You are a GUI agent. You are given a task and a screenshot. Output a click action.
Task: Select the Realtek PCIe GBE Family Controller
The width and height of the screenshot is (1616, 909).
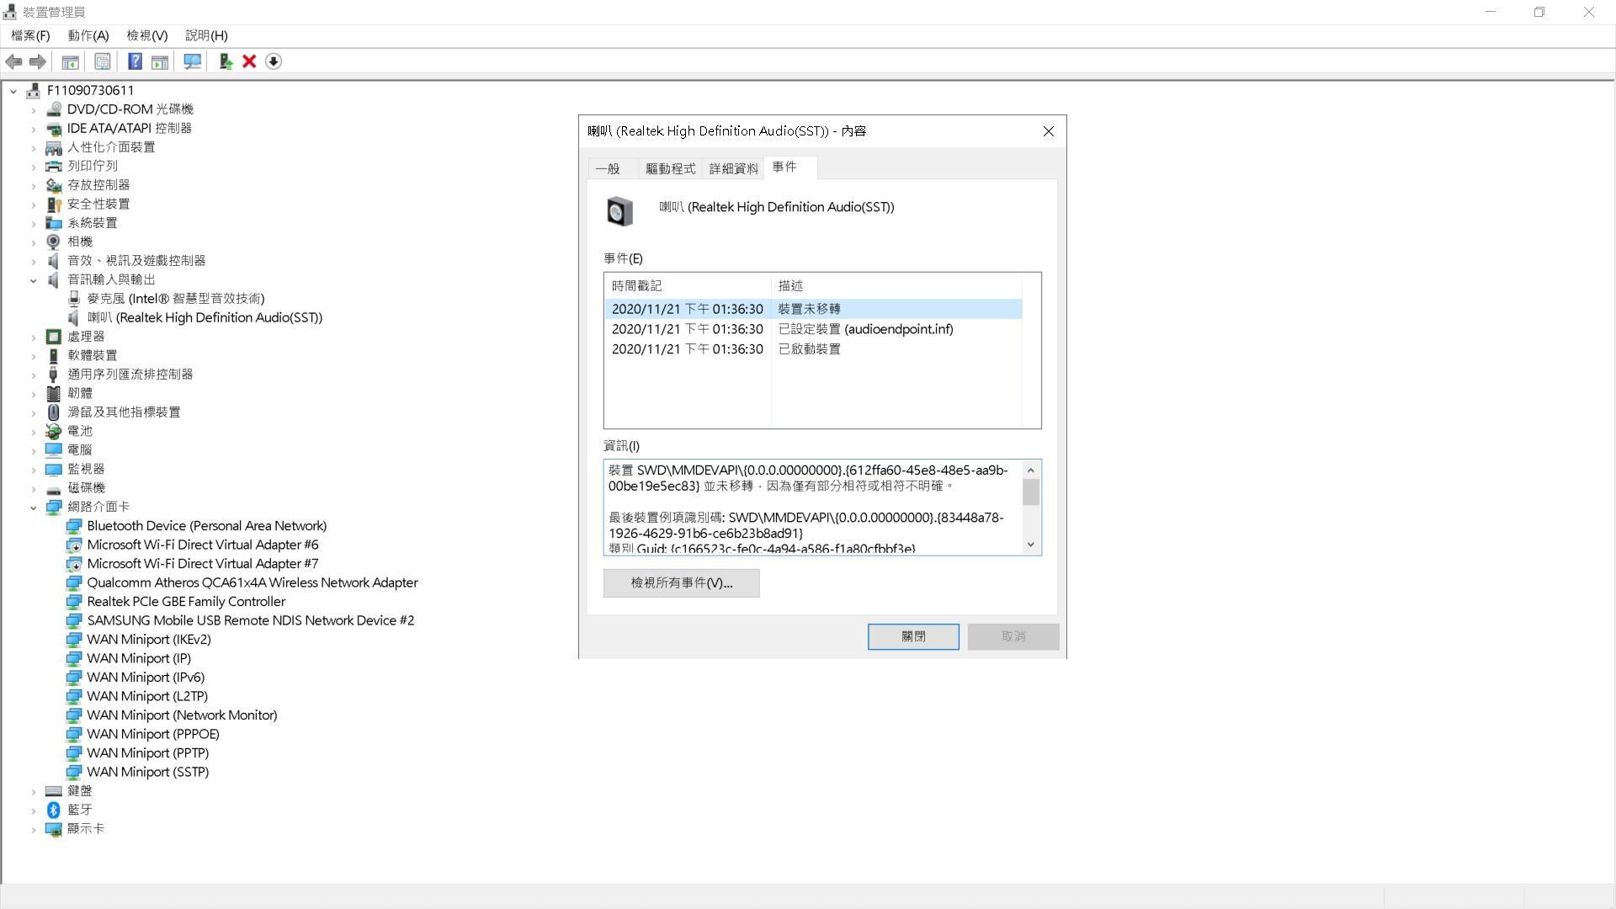pyautogui.click(x=186, y=601)
